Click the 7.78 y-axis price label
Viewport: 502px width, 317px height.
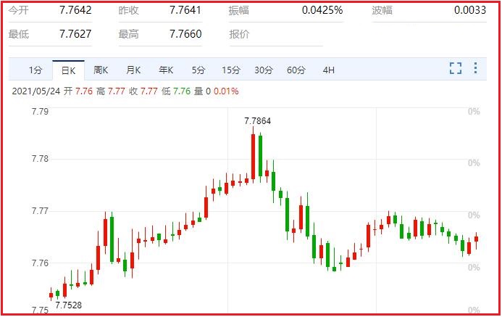(x=40, y=159)
